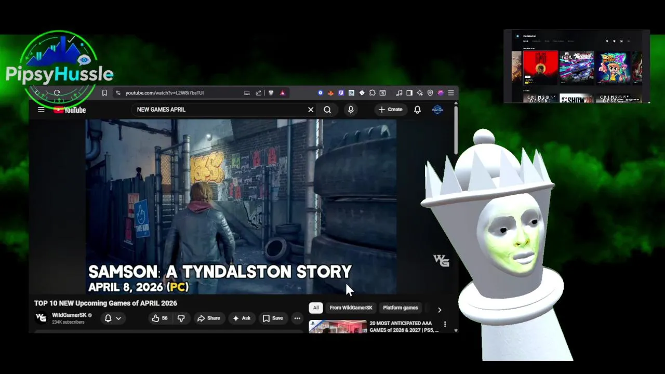665x374 pixels.
Task: Like the video with 56 likes
Action: tap(160, 318)
